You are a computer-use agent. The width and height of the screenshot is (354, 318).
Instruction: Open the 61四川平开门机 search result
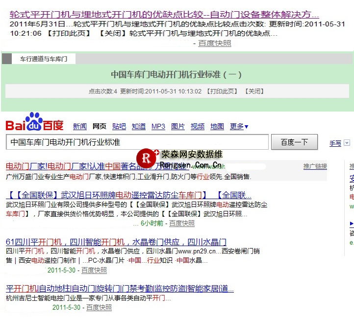[x=116, y=242]
